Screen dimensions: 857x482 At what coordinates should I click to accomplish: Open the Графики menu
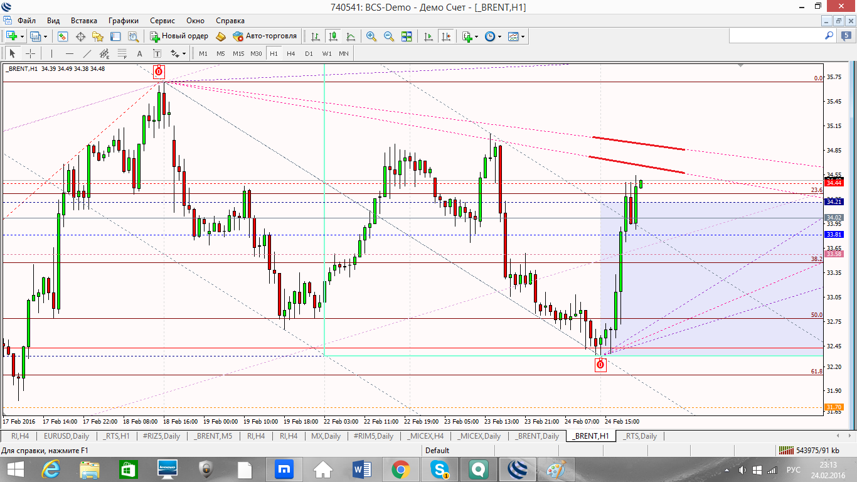pyautogui.click(x=123, y=21)
